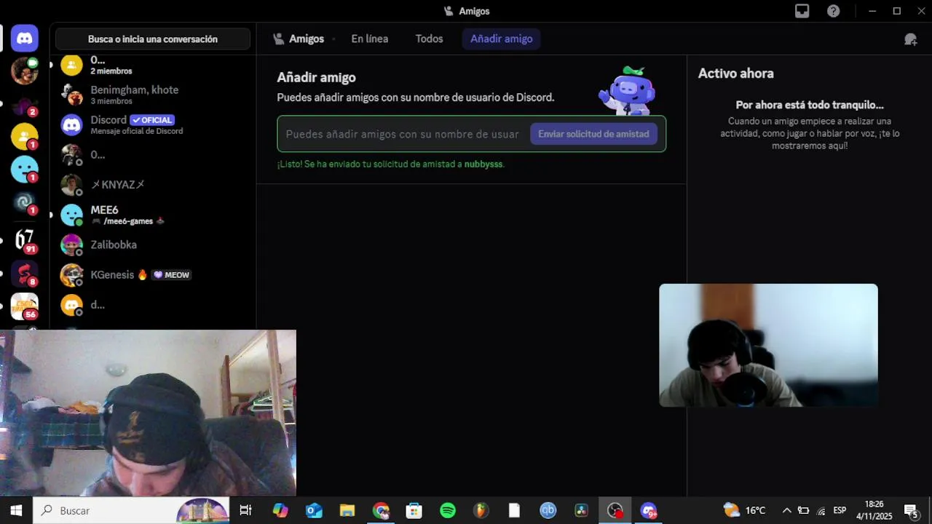Click Enviar solicitud de amistad button
This screenshot has width=932, height=524.
[x=593, y=134]
